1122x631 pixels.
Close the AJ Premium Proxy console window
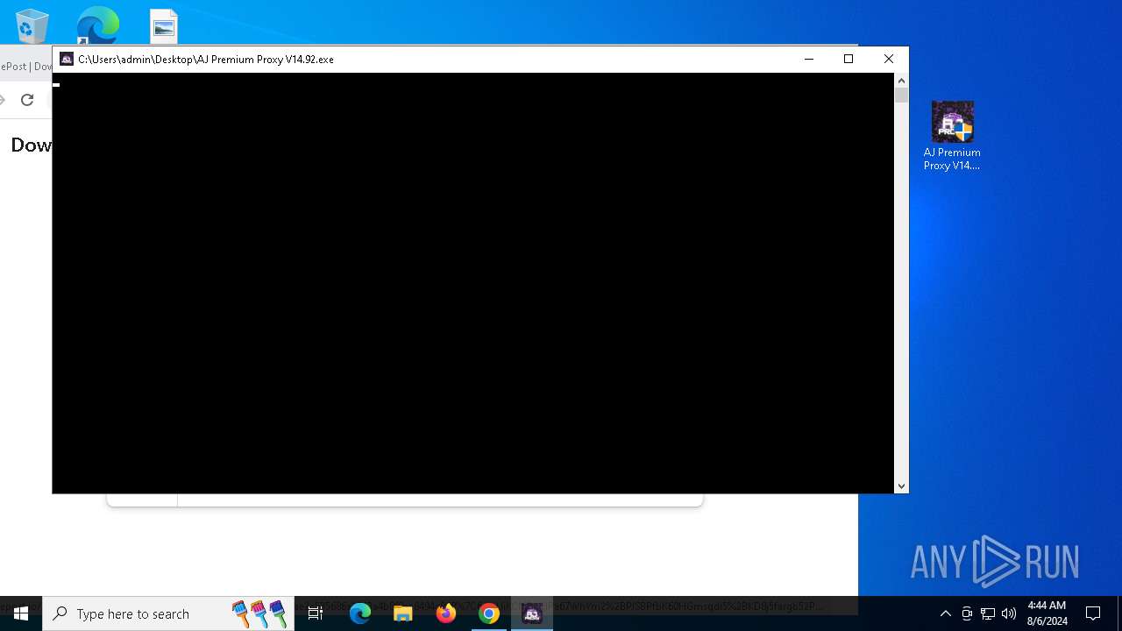click(x=889, y=59)
